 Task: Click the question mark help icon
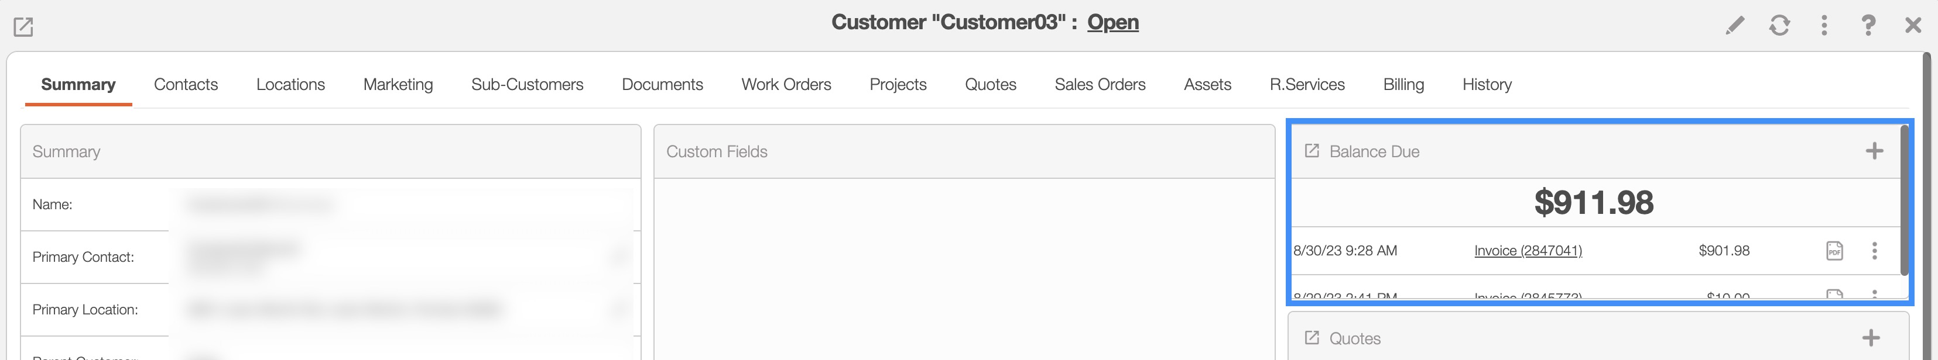(1868, 26)
